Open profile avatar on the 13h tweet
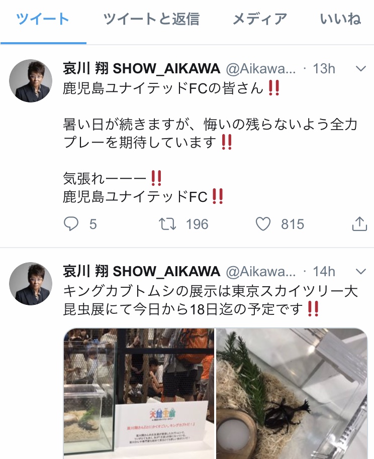The height and width of the screenshot is (459, 374). click(31, 81)
